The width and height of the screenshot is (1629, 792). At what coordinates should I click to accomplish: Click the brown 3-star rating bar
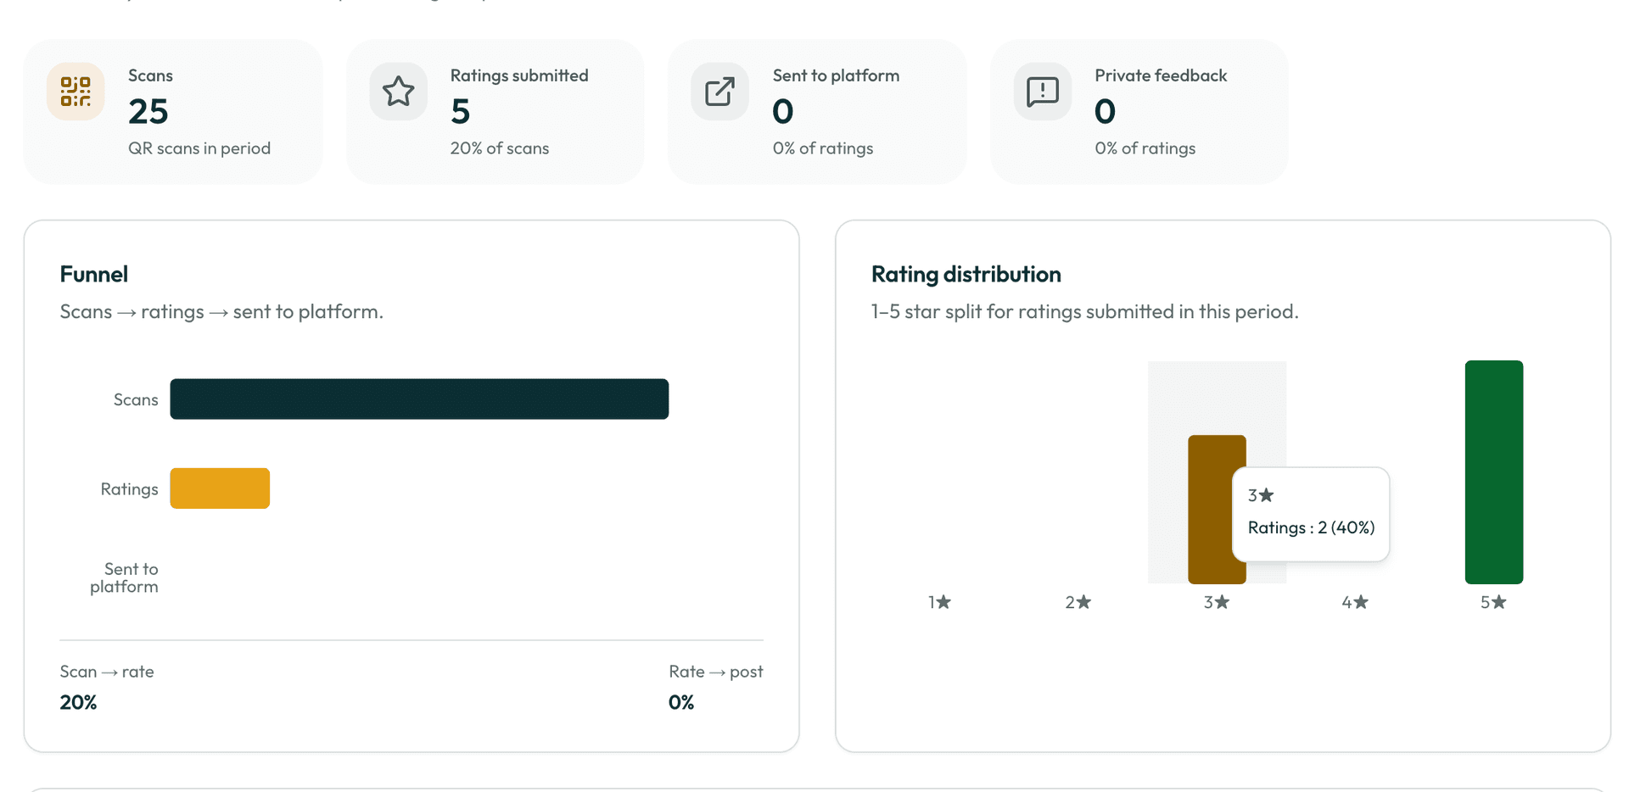click(1217, 509)
